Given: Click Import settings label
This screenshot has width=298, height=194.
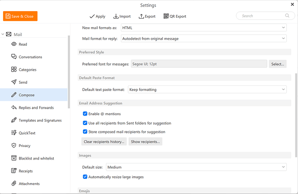Looking at the screenshot, I should [125, 16].
